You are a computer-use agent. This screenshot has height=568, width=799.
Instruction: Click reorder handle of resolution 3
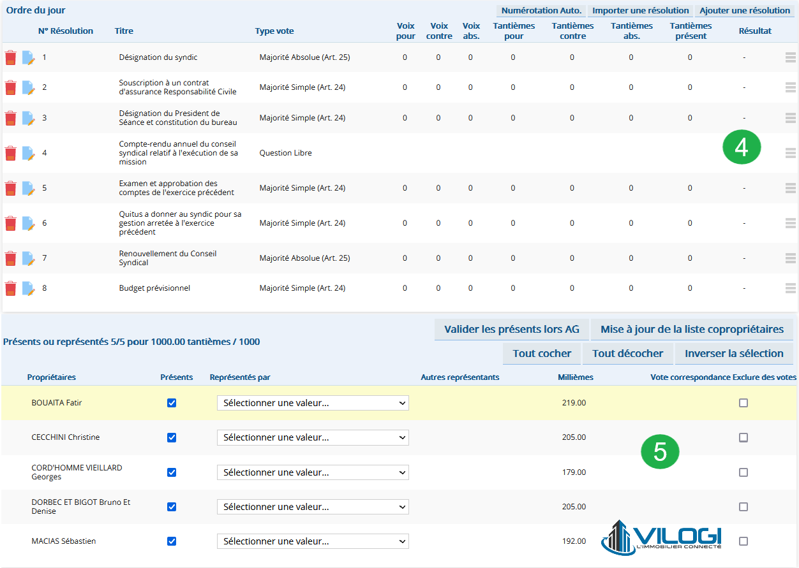tap(791, 118)
